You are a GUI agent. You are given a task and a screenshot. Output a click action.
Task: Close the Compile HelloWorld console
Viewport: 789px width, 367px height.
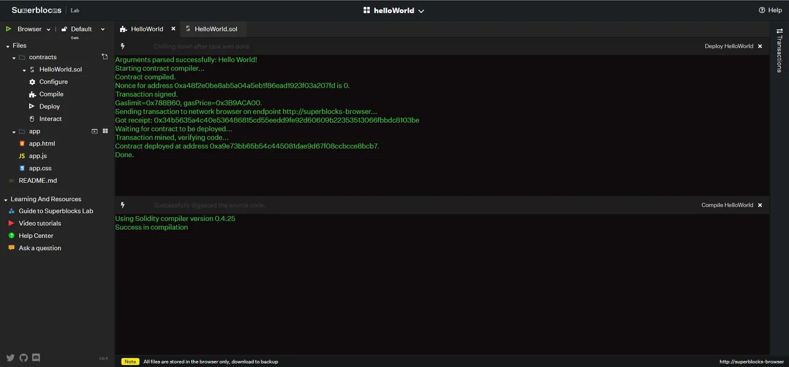point(760,205)
